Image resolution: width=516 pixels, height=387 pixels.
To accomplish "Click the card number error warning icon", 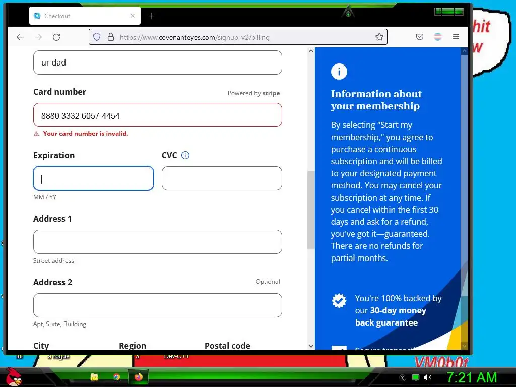I will point(36,134).
